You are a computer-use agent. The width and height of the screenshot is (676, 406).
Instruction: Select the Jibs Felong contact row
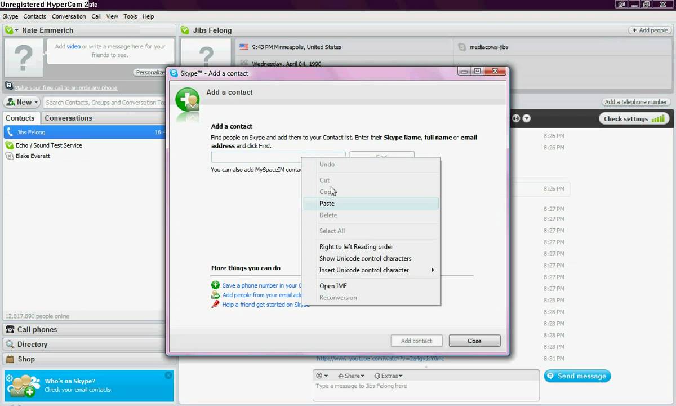coord(84,132)
